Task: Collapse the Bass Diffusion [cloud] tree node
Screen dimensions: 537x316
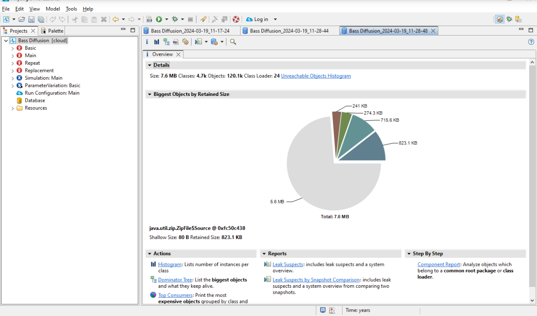Action: click(6, 41)
